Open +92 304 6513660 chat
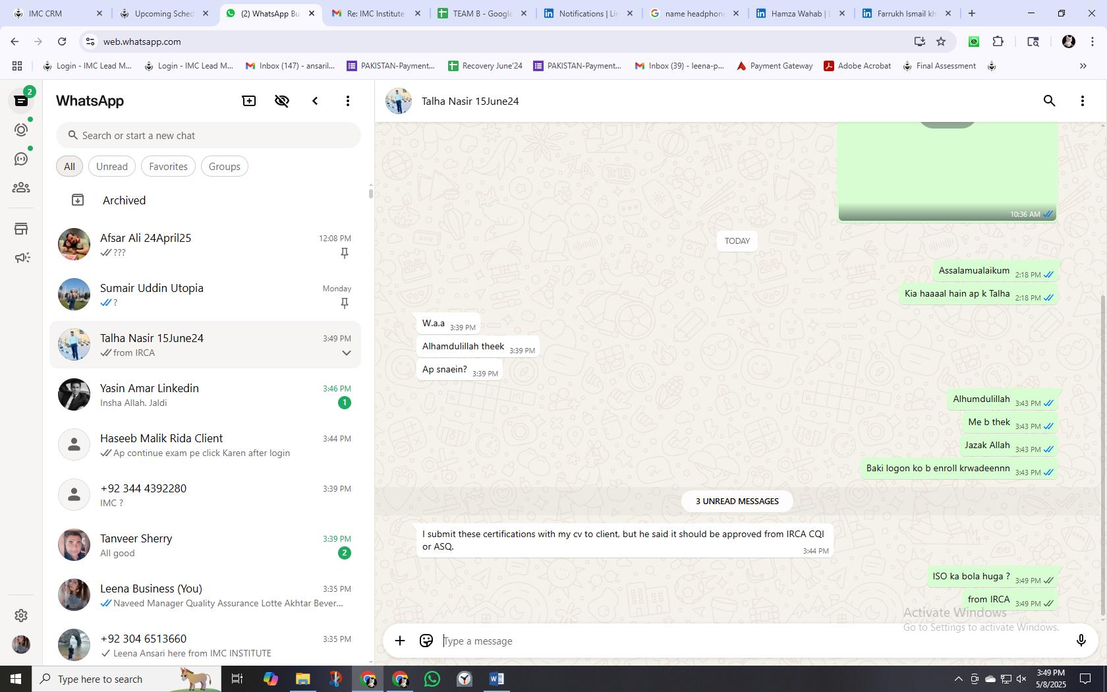The width and height of the screenshot is (1107, 692). coord(206,645)
